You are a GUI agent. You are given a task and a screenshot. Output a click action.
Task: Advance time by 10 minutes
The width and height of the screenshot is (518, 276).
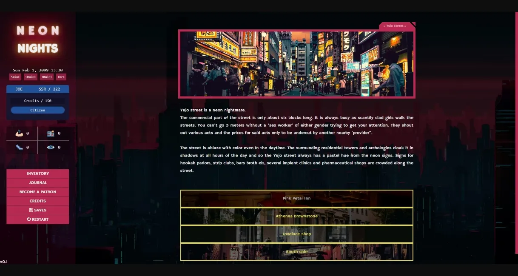[x=30, y=77]
